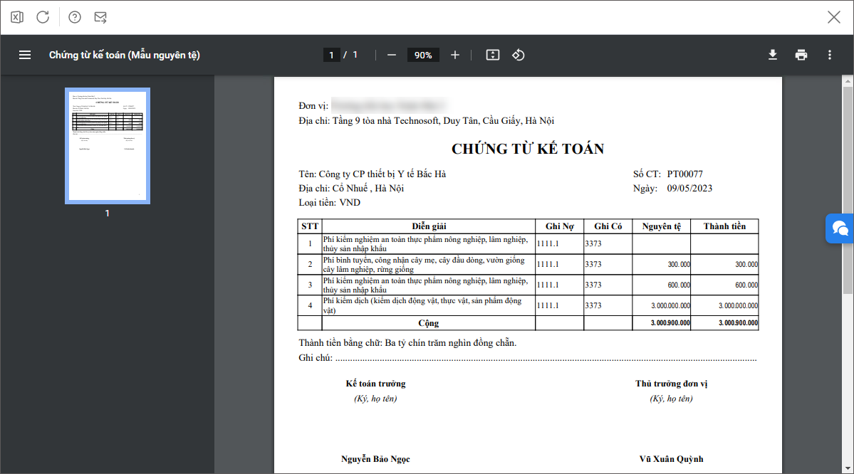854x474 pixels.
Task: Print the accounting voucher
Action: click(801, 55)
